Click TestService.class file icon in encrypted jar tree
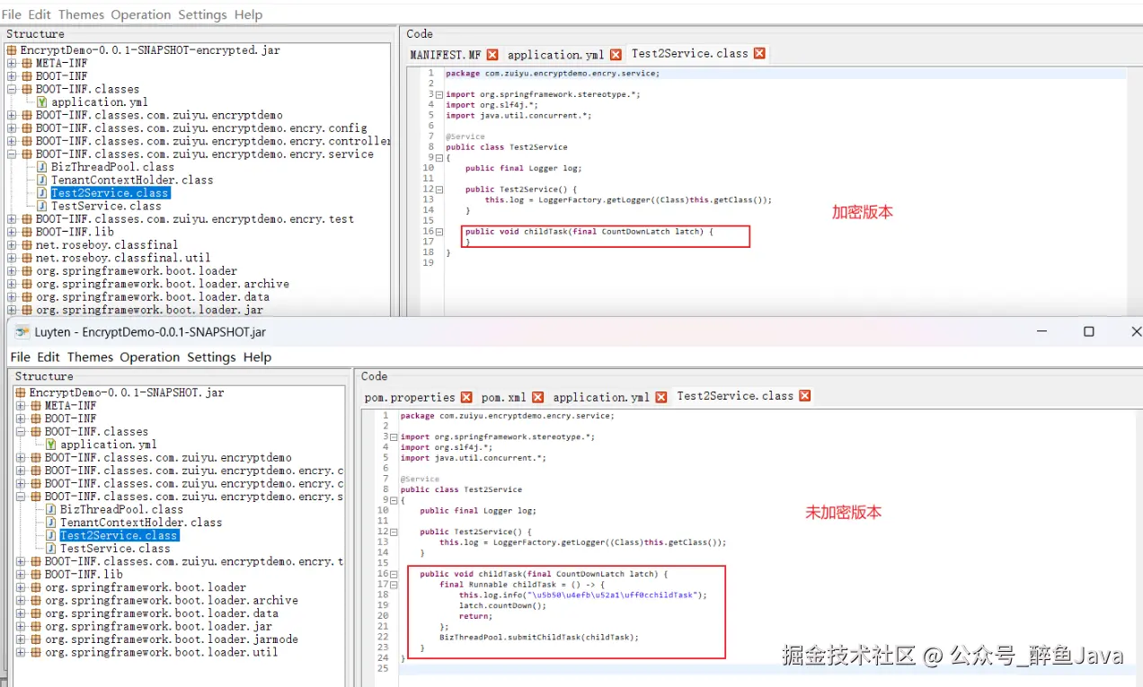This screenshot has height=687, width=1143. click(42, 206)
